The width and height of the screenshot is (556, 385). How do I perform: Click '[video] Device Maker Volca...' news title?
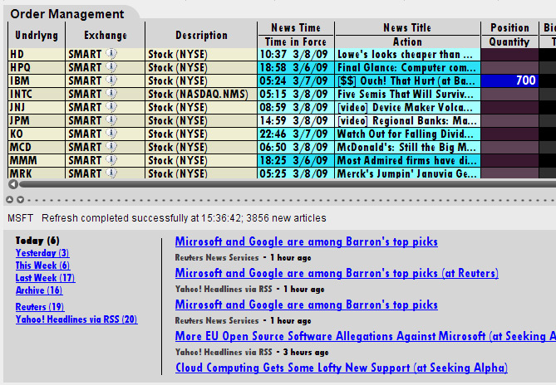point(407,107)
